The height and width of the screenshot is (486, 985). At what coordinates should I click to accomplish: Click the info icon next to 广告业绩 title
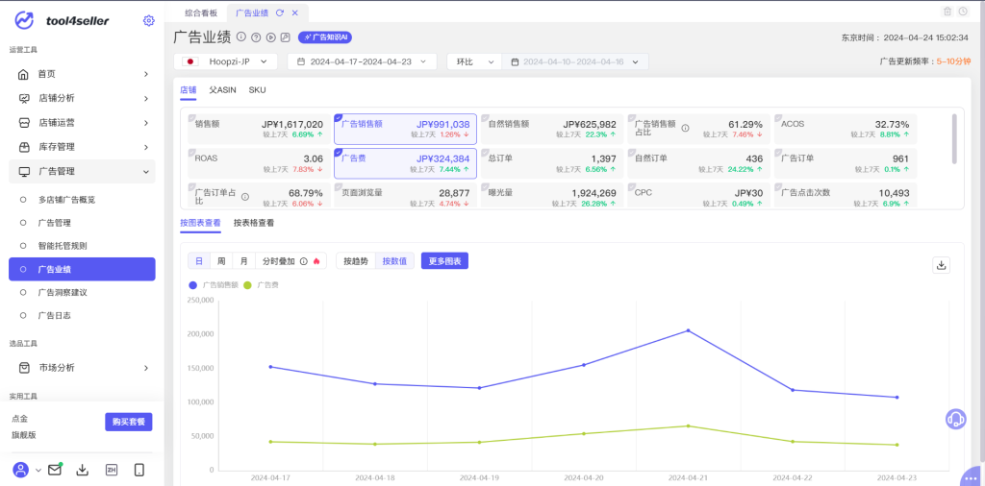coord(241,37)
